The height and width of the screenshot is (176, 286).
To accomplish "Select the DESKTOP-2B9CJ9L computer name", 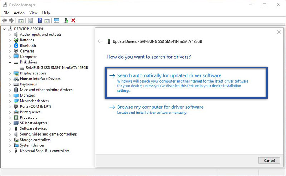I will [29, 29].
